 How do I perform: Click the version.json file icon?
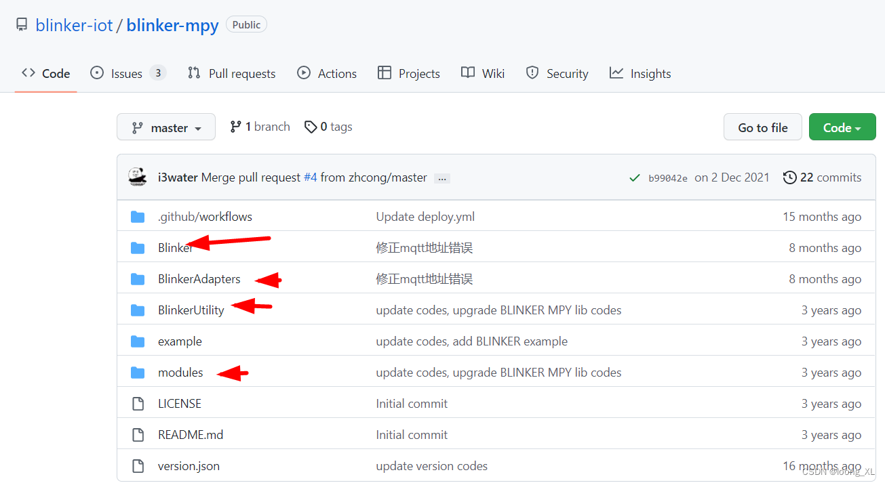click(x=138, y=466)
